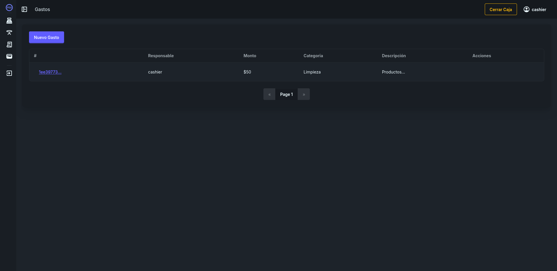Open the expense link 1ee39773...
557x271 pixels.
[50, 72]
